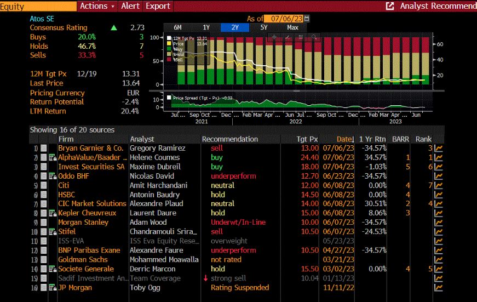The width and height of the screenshot is (477, 302).
Task: Sort by the BARR column header
Action: [x=400, y=139]
